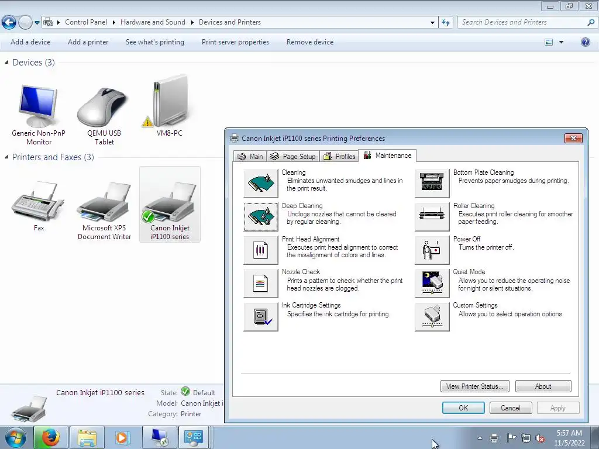This screenshot has width=599, height=449.
Task: Open the remote desktop taskbar icon
Action: click(x=160, y=437)
